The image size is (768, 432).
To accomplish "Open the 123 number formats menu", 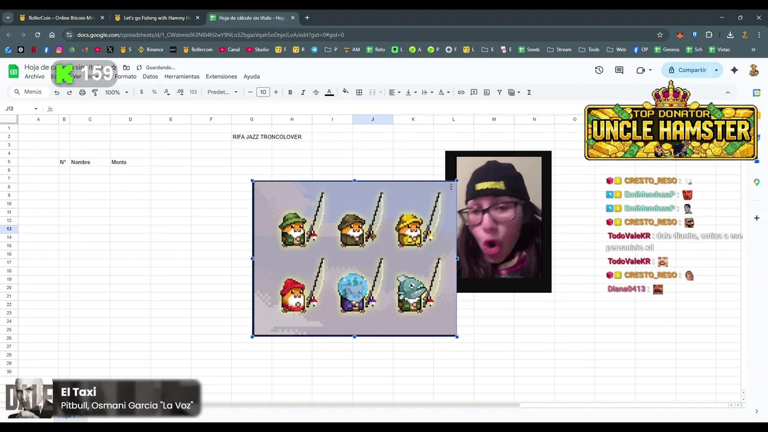I will click(x=193, y=92).
